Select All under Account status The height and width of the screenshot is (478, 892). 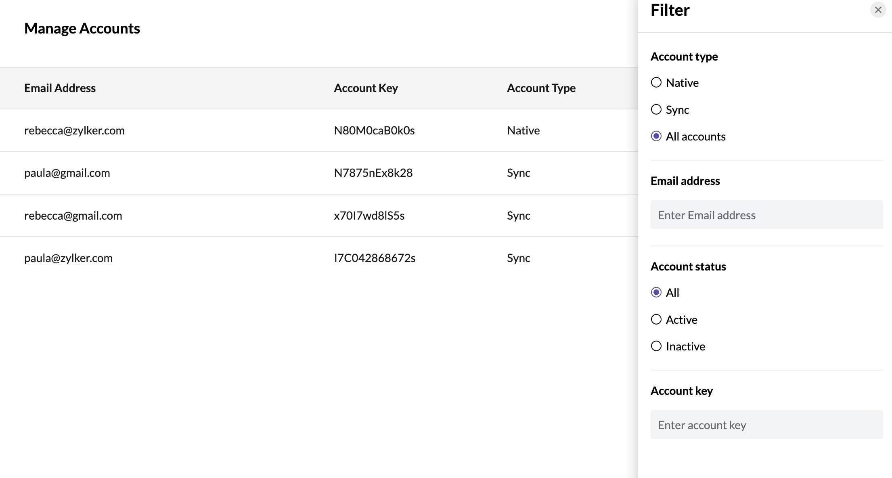(x=656, y=292)
